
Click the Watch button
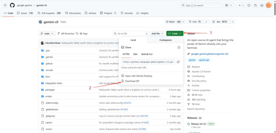tap(173, 22)
